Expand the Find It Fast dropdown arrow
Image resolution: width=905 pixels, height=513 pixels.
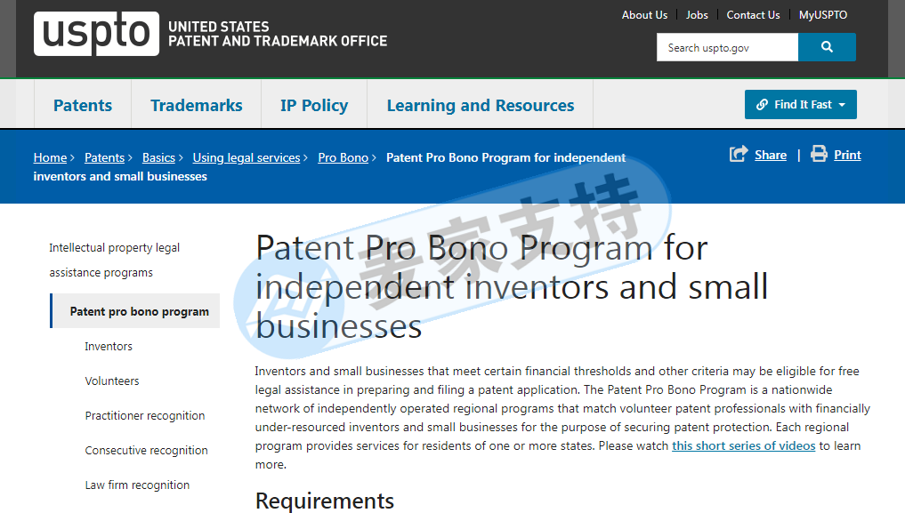click(x=842, y=105)
